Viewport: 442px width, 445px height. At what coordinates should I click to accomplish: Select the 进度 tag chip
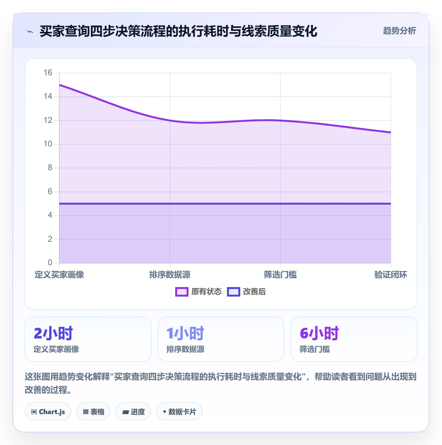pyautogui.click(x=133, y=411)
